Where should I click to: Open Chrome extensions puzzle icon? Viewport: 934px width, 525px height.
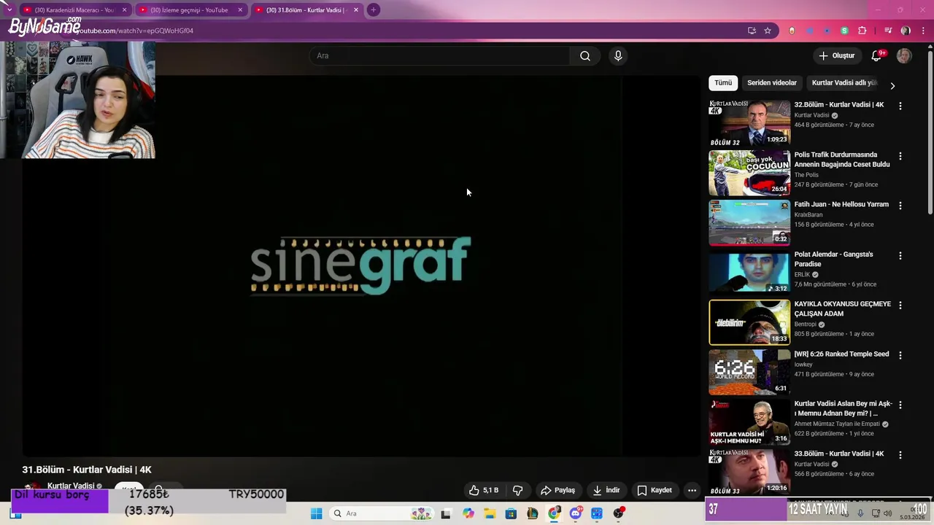click(x=862, y=31)
